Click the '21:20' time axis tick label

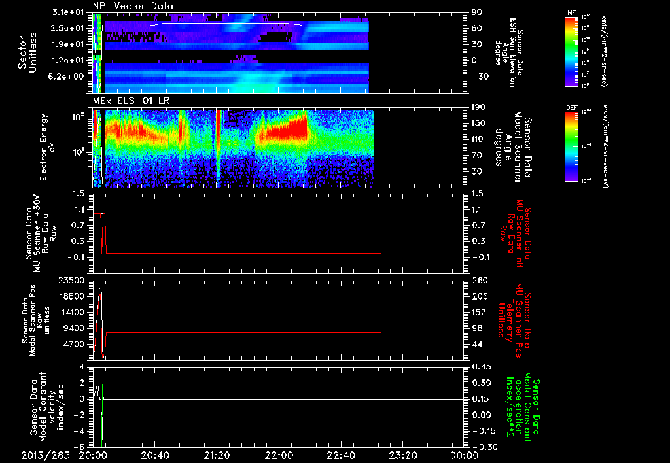click(x=217, y=455)
